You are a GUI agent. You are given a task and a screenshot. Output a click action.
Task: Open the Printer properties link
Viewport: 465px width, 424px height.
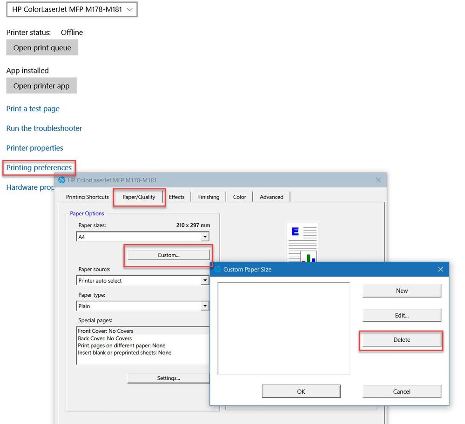(x=35, y=148)
